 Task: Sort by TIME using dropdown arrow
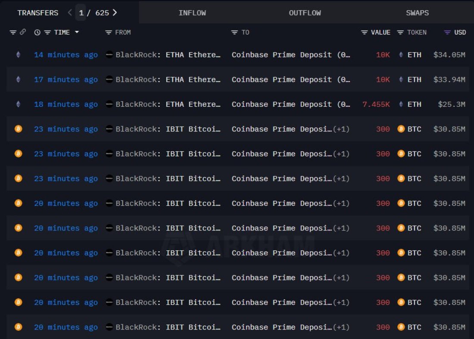[77, 32]
